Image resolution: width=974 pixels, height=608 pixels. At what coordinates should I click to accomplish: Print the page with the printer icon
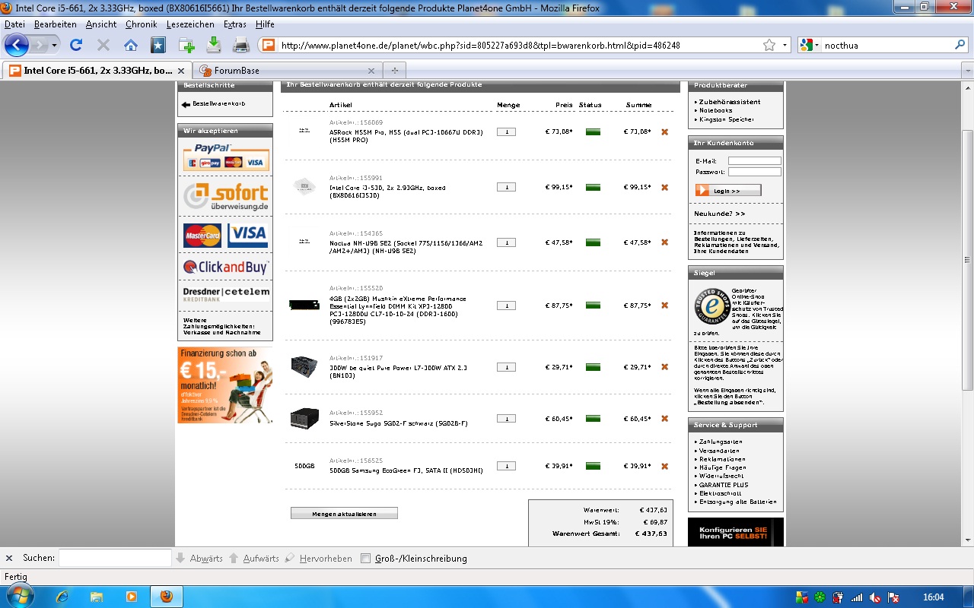tap(241, 46)
